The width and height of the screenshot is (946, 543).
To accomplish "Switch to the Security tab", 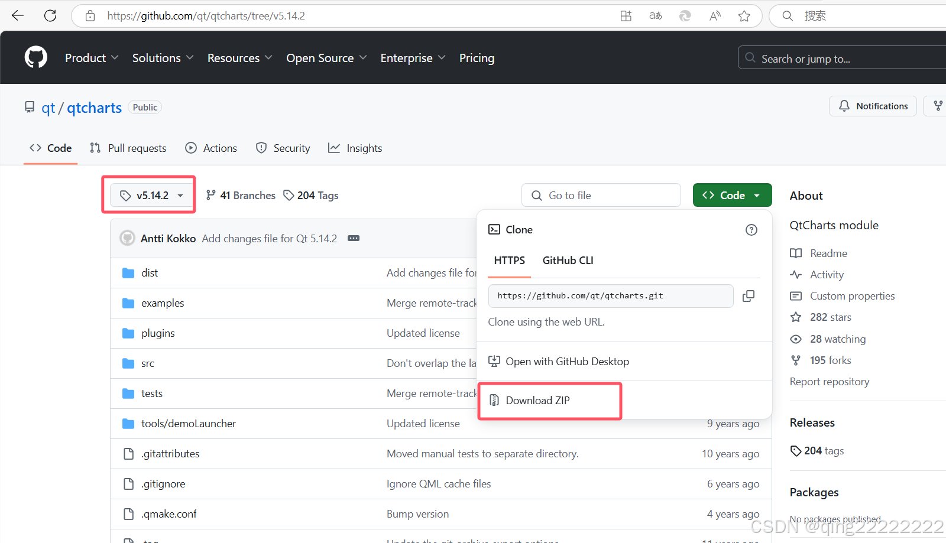I will pyautogui.click(x=283, y=148).
